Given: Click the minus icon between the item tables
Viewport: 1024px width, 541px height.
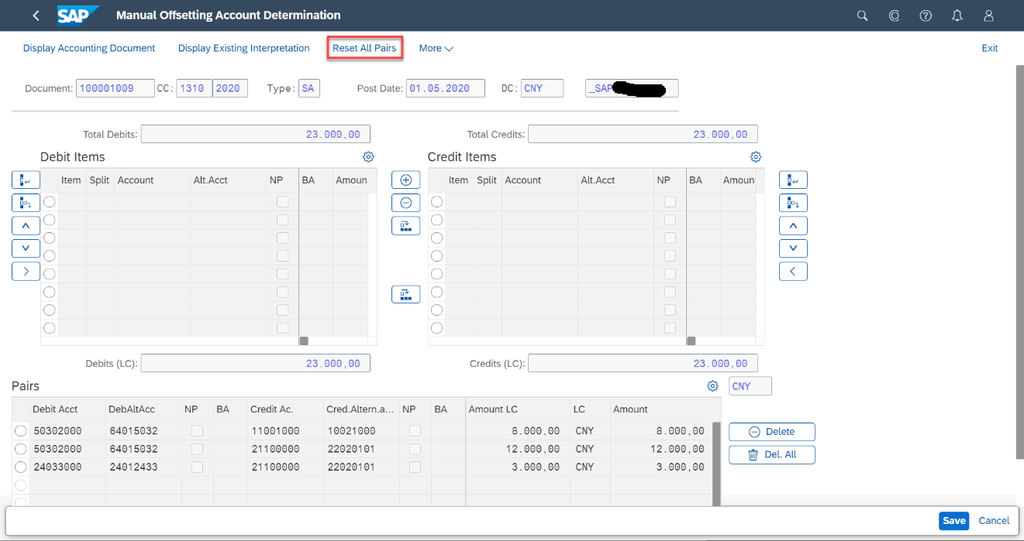Looking at the screenshot, I should pyautogui.click(x=405, y=203).
